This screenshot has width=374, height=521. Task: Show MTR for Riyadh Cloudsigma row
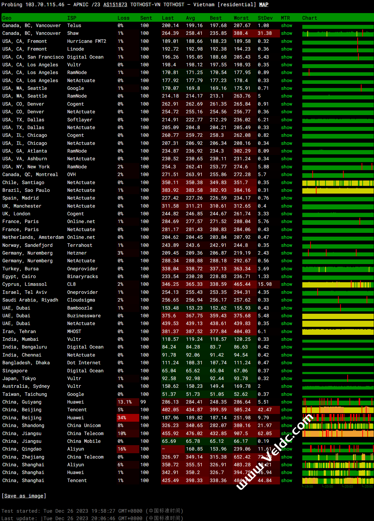point(287,300)
